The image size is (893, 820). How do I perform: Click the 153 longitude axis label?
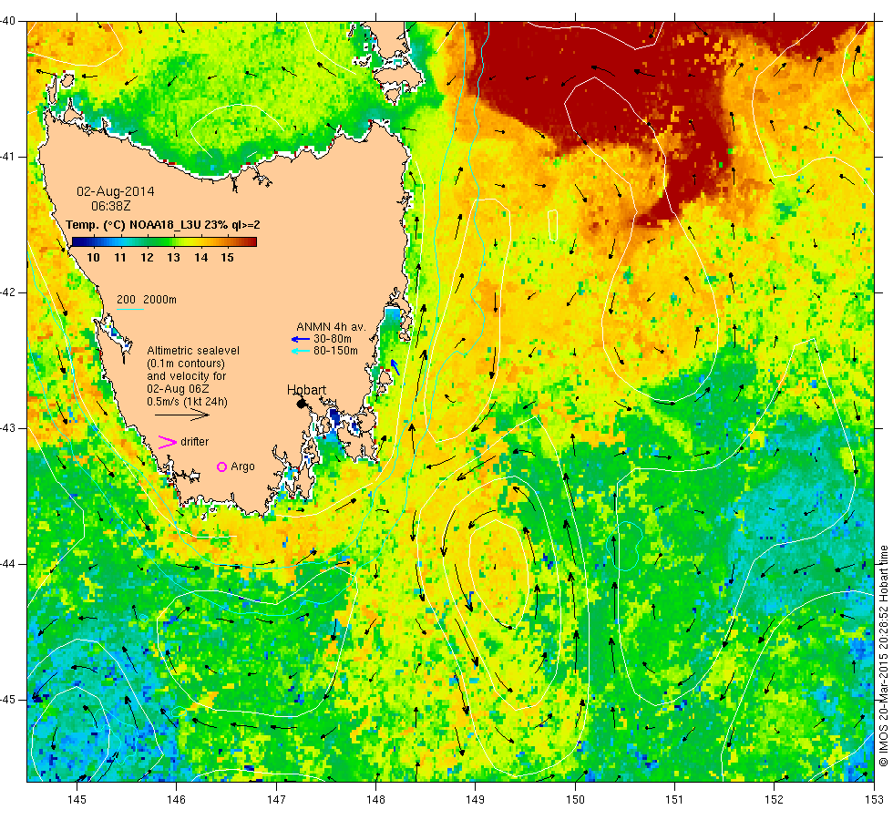pyautogui.click(x=874, y=800)
